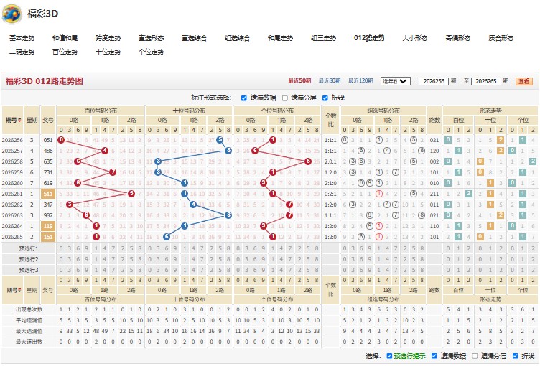The height and width of the screenshot is (366, 540).
Task: Click draw number 486 in 奖号 column
Action: pyautogui.click(x=48, y=151)
